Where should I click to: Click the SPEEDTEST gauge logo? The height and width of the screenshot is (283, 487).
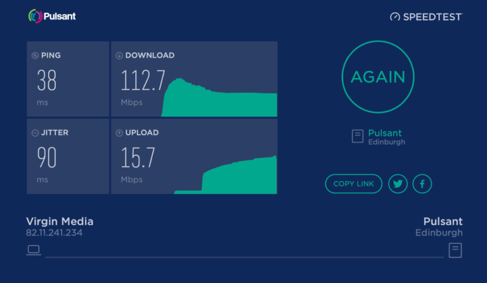pos(426,16)
